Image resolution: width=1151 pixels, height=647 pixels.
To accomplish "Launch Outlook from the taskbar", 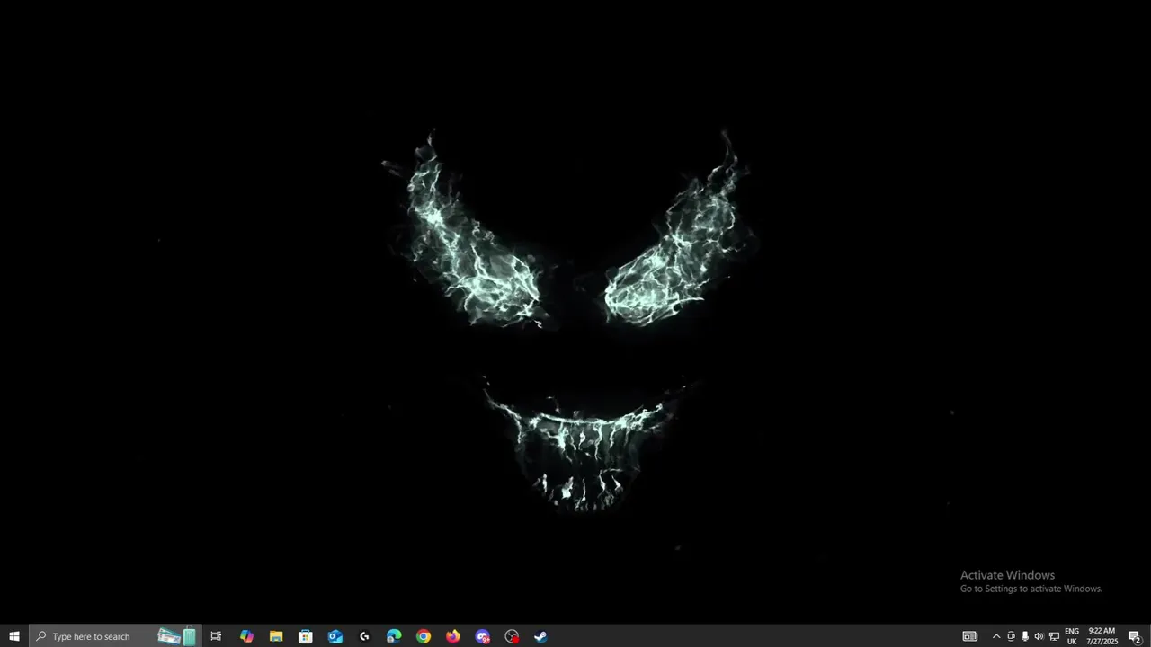I will point(335,636).
